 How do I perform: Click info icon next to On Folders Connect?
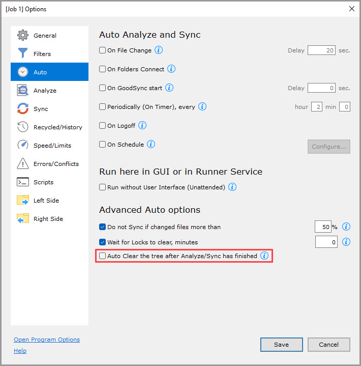tap(171, 69)
